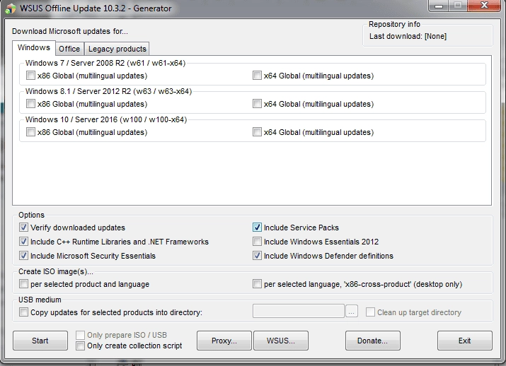Switch to the Windows tab

(x=34, y=47)
